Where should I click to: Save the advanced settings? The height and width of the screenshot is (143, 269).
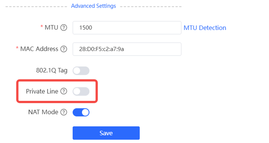(106, 133)
